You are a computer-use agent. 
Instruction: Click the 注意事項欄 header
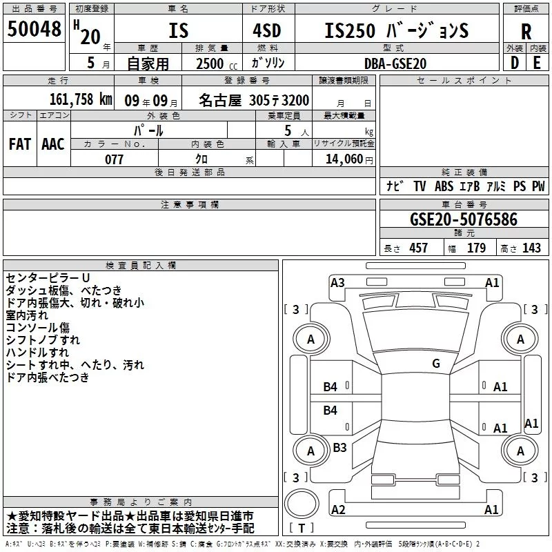[190, 204]
